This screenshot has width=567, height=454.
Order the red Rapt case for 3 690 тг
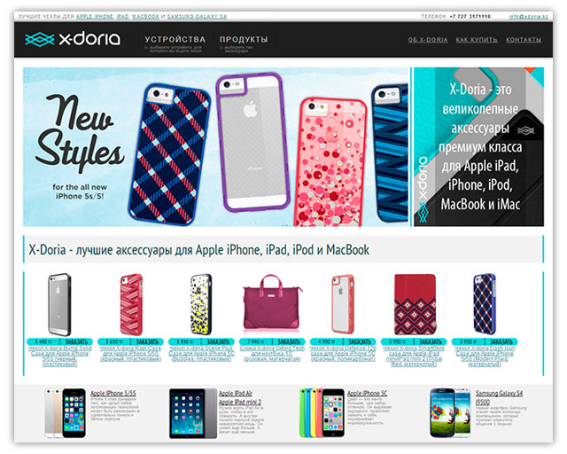tap(148, 341)
